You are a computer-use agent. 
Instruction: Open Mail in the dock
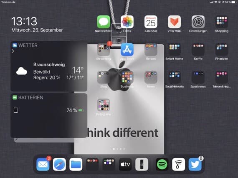[43, 164]
